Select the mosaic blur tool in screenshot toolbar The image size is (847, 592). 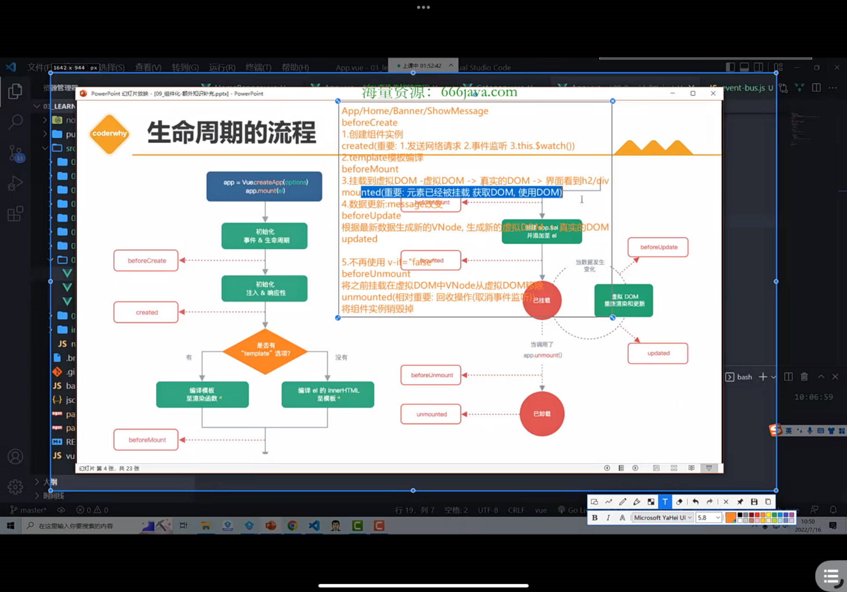click(x=651, y=501)
